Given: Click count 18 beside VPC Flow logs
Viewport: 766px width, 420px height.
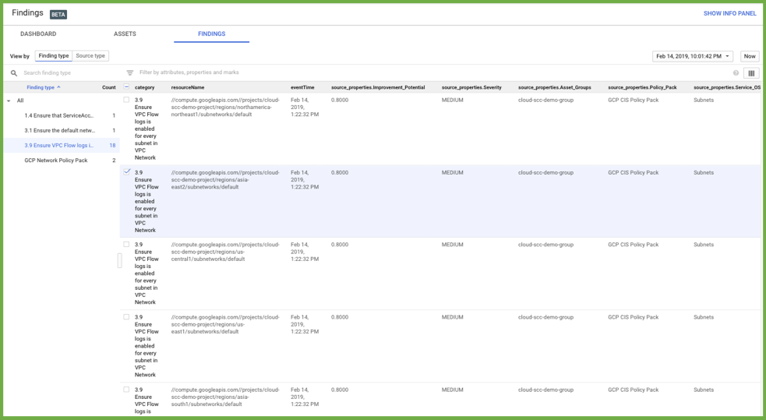Looking at the screenshot, I should [112, 146].
